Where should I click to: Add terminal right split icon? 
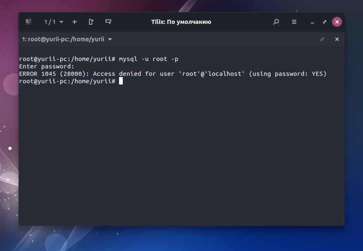(x=91, y=22)
